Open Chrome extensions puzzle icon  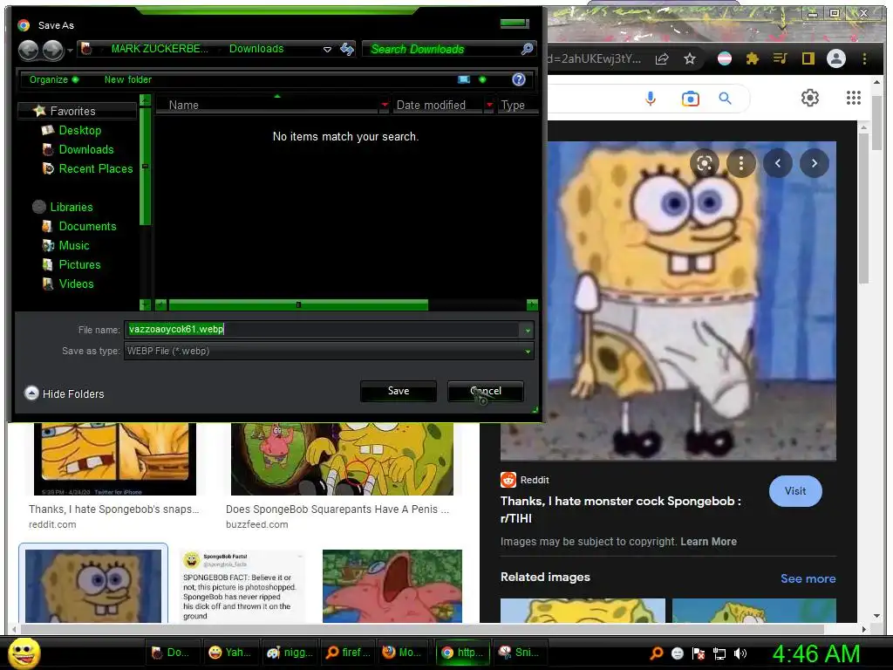753,58
